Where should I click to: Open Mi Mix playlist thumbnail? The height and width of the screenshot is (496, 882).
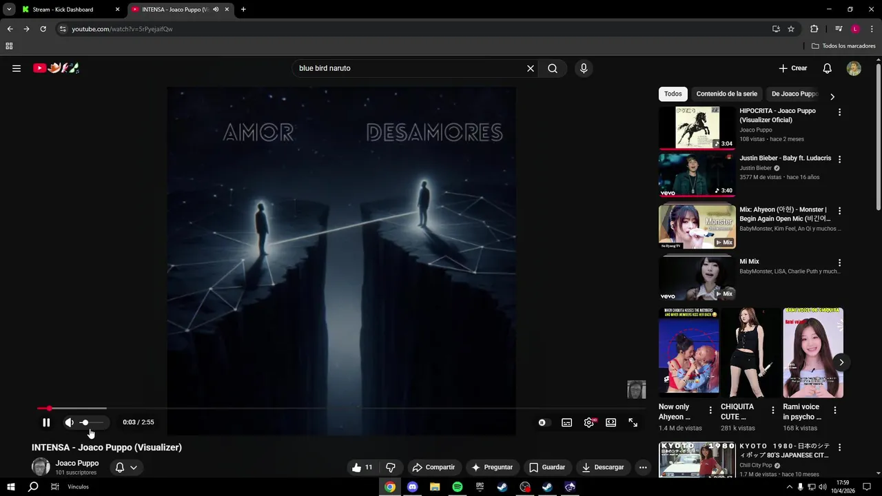pyautogui.click(x=697, y=278)
